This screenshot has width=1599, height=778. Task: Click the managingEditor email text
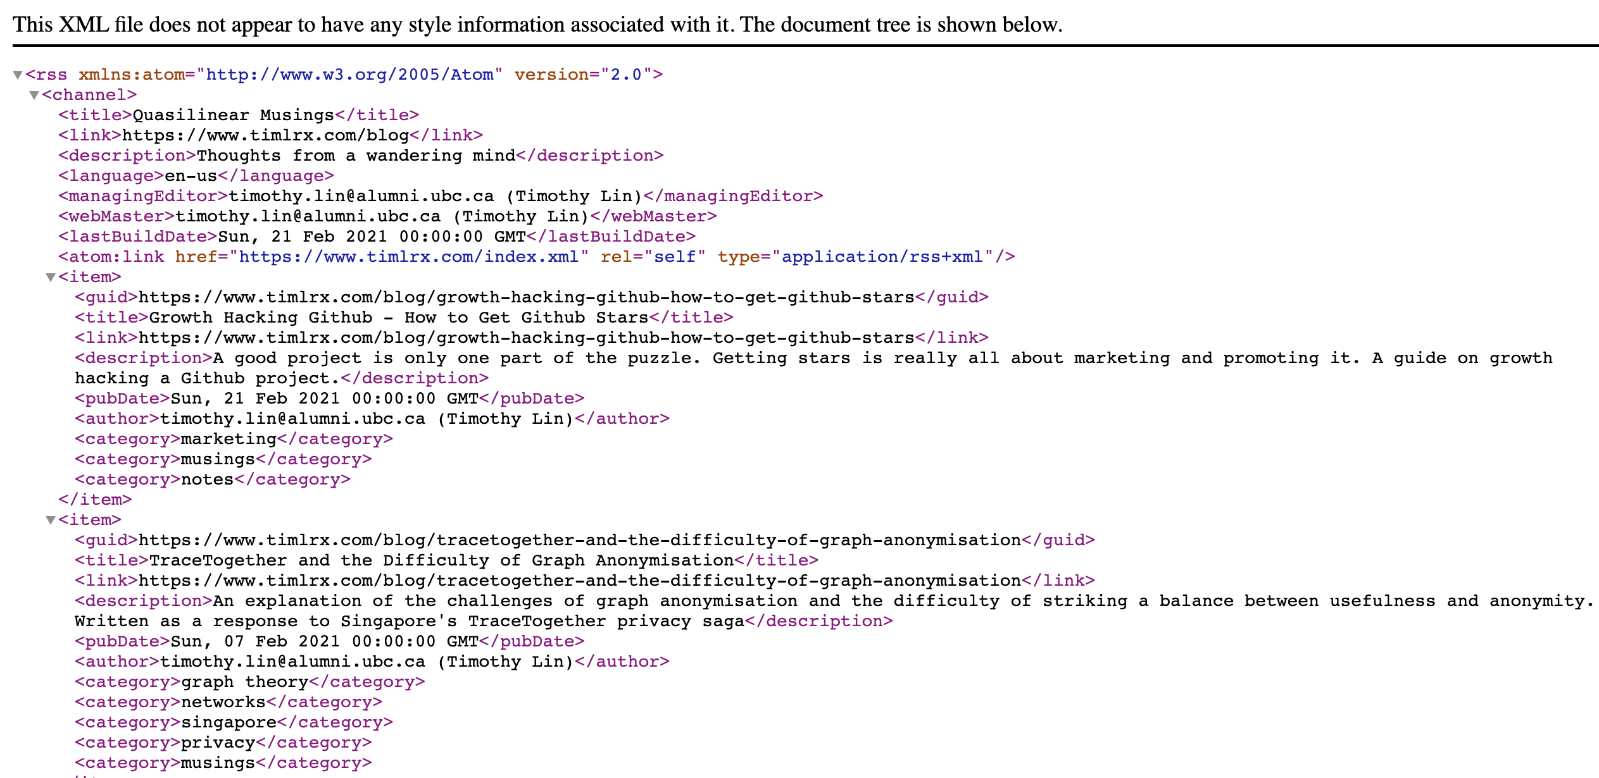361,196
